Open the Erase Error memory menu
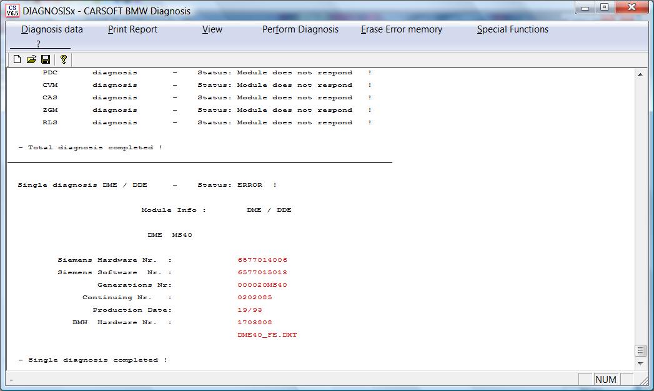This screenshot has width=654, height=391. click(x=401, y=29)
